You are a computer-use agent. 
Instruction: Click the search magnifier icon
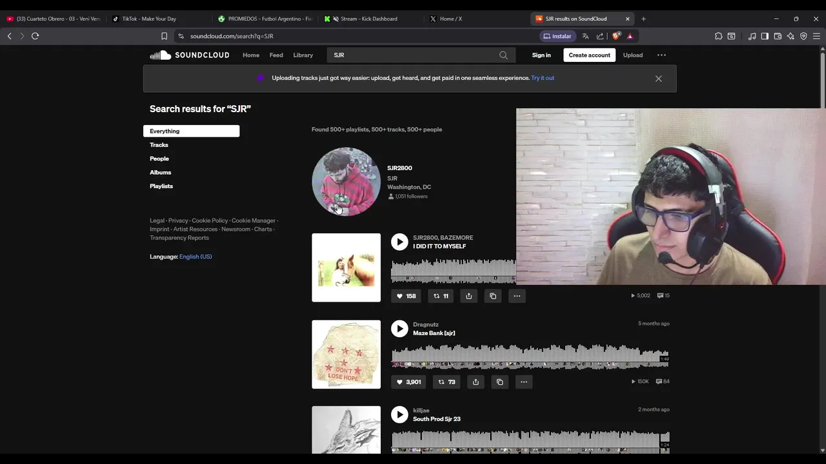pyautogui.click(x=503, y=55)
